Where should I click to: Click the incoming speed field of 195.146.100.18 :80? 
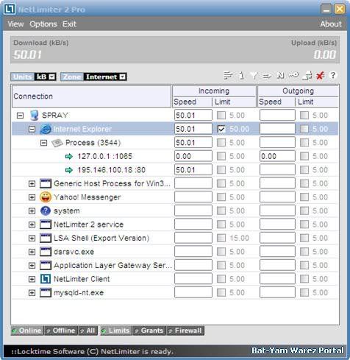point(193,170)
